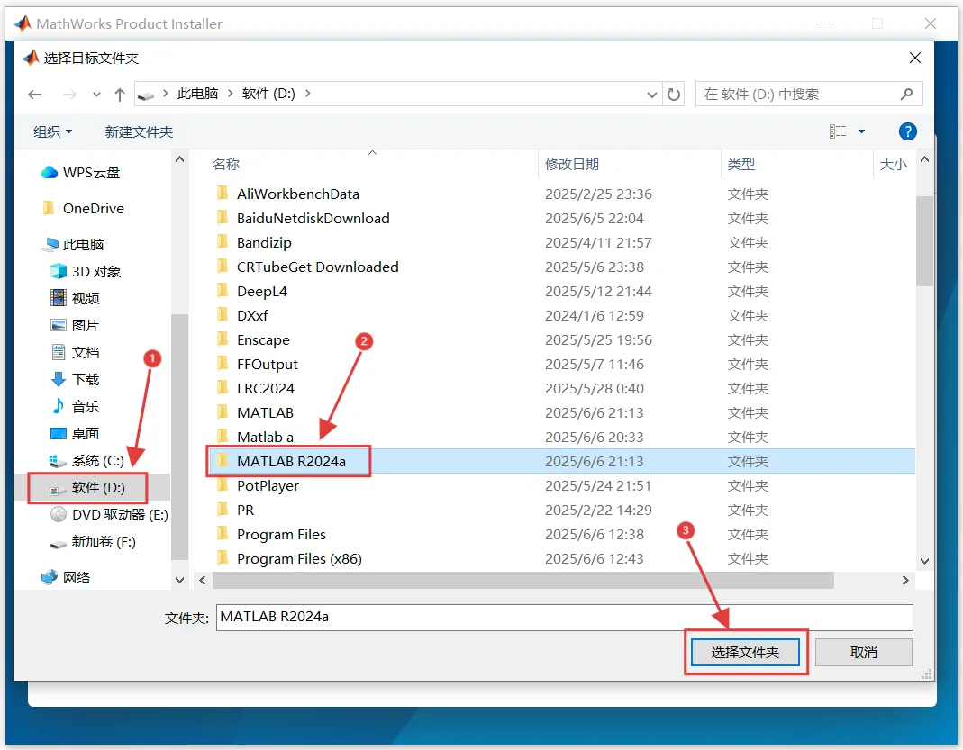963x750 pixels.
Task: Open 3D 对象 in sidebar
Action: pos(86,271)
